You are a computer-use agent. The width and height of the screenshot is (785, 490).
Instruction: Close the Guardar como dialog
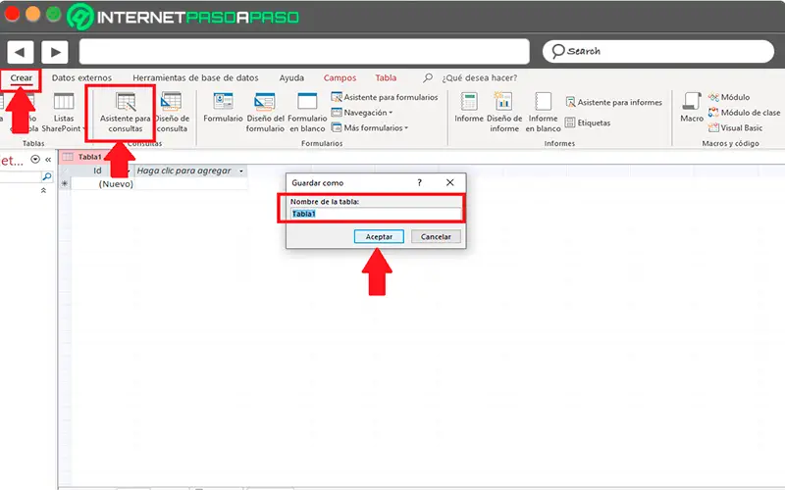450,183
